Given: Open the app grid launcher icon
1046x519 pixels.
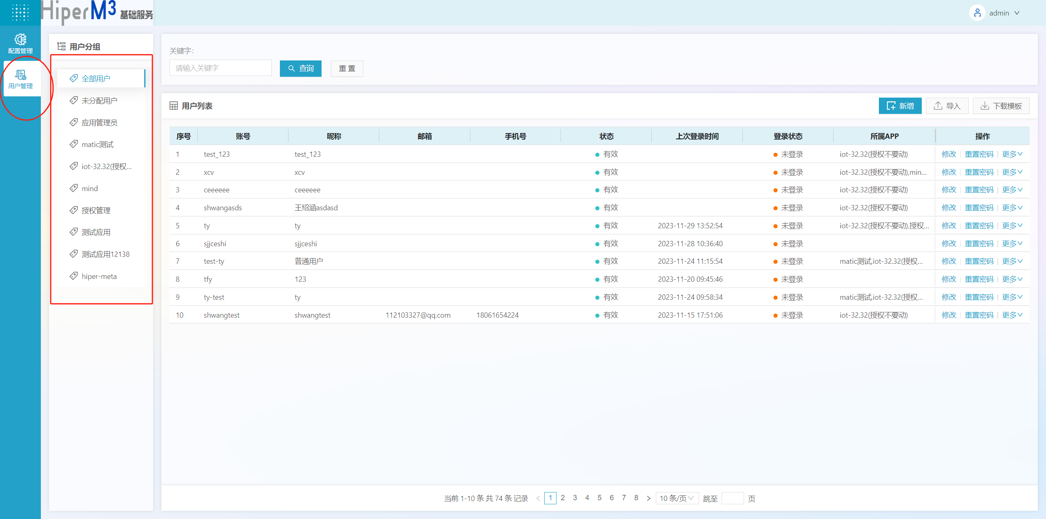Looking at the screenshot, I should coord(20,13).
